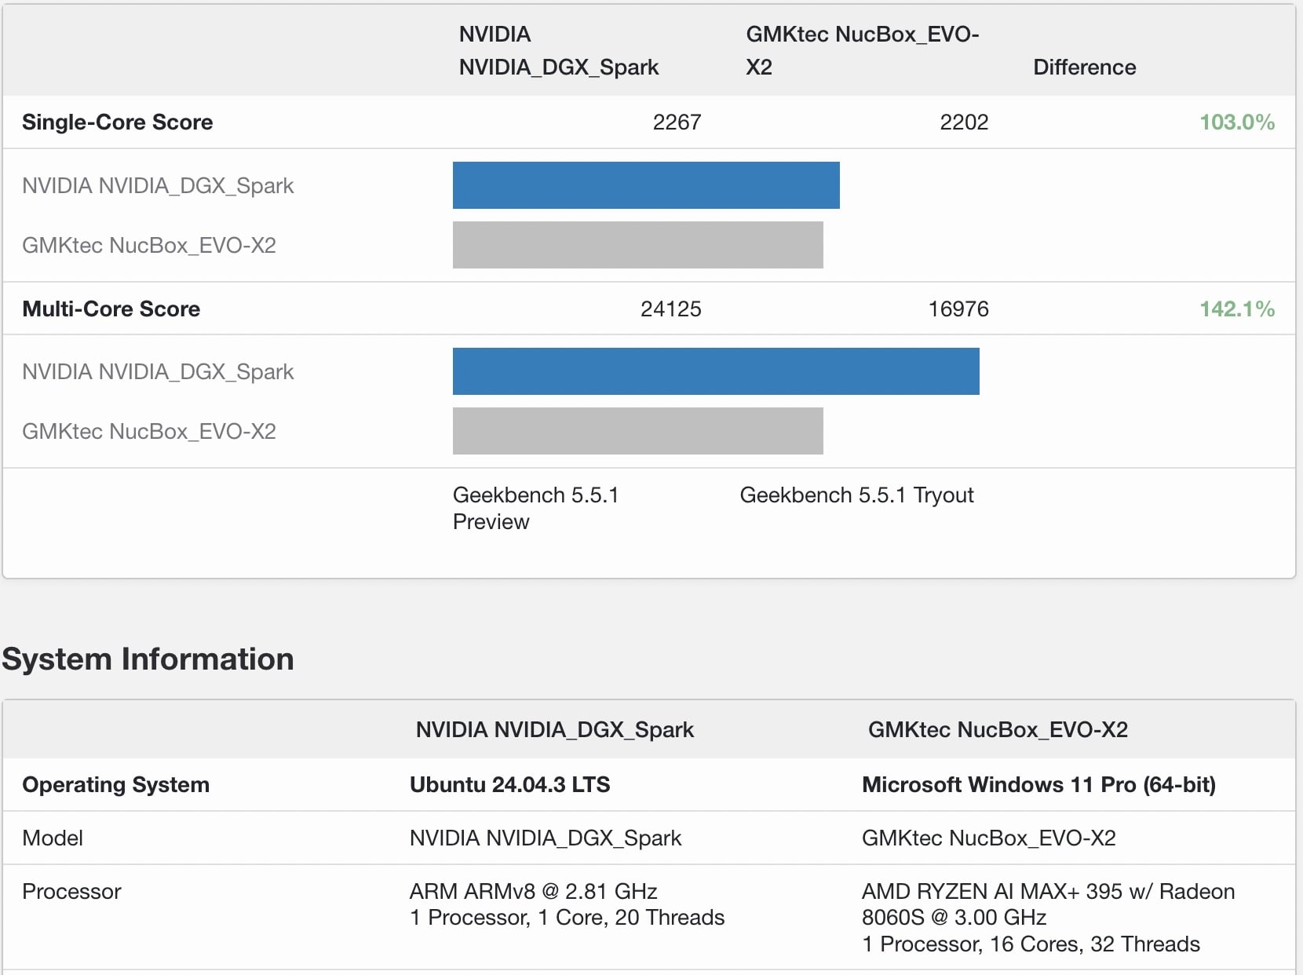Open the Geekbench 5.5.1 Preview label
Image resolution: width=1303 pixels, height=975 pixels.
(x=537, y=508)
